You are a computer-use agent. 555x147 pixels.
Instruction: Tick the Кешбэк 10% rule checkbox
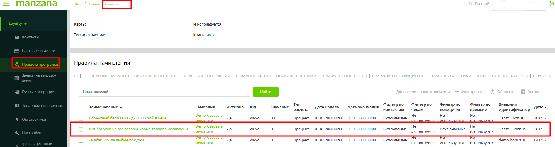(x=81, y=140)
